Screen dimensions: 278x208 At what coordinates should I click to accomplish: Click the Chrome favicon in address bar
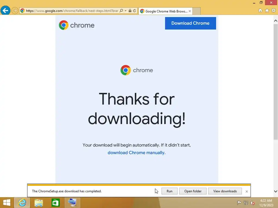(x=22, y=11)
